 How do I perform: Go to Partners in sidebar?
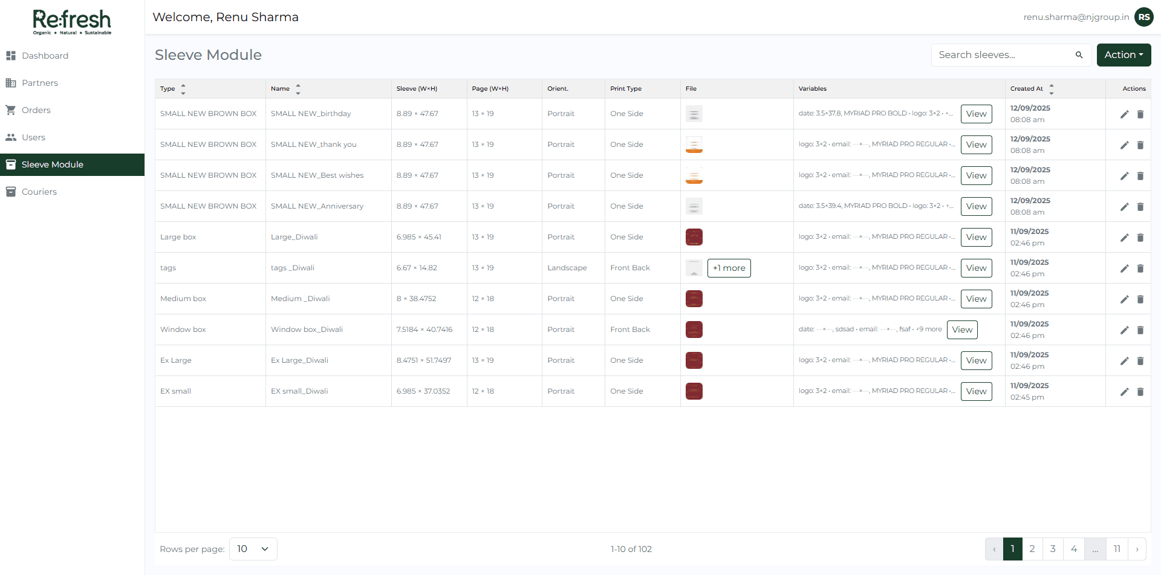(72, 83)
